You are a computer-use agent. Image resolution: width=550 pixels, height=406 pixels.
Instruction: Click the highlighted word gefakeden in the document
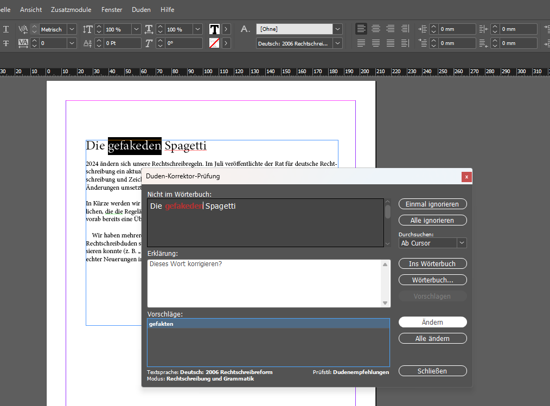point(135,146)
